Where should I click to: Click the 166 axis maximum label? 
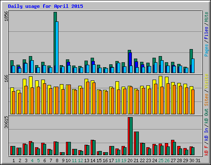point(6,78)
